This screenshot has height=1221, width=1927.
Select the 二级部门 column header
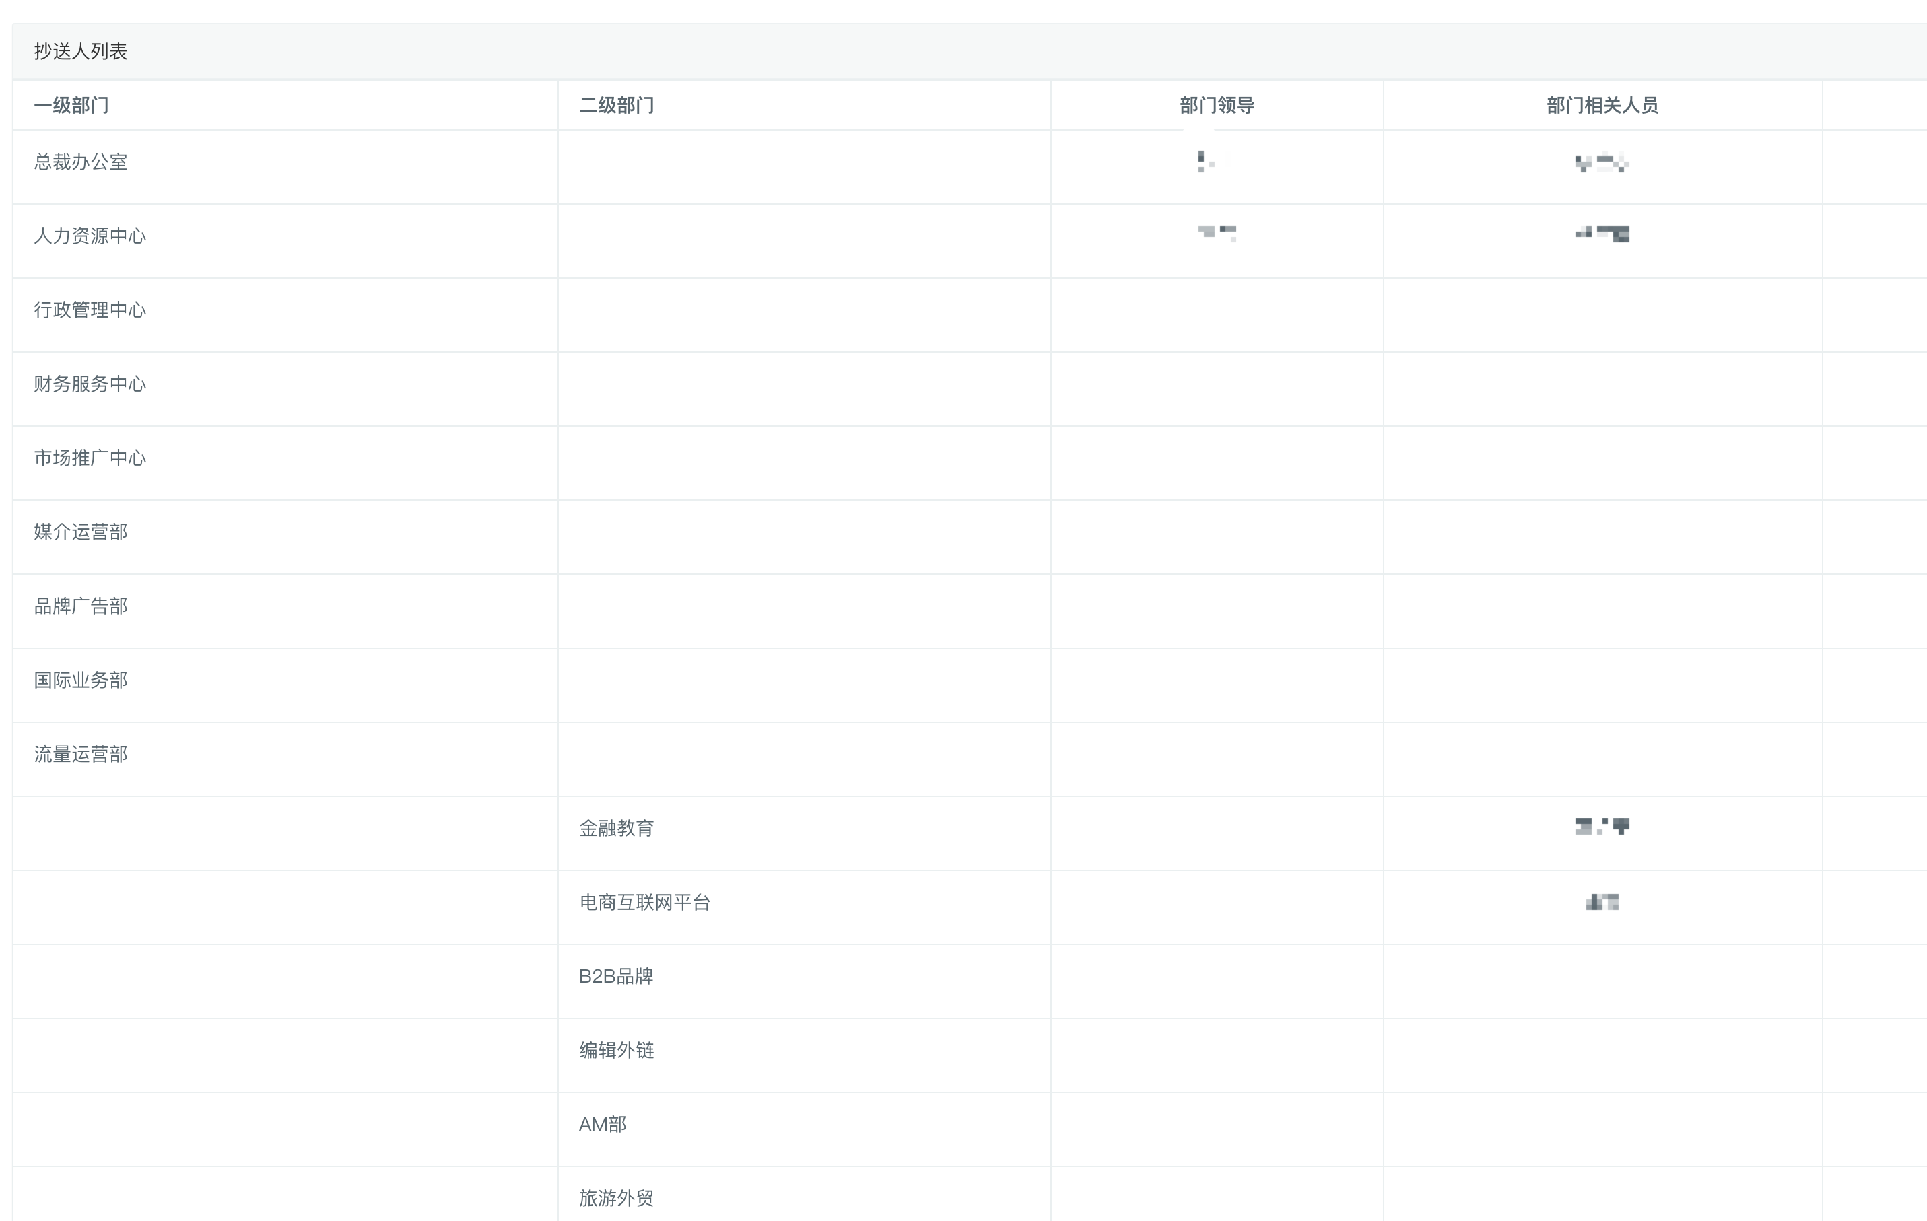pos(616,105)
